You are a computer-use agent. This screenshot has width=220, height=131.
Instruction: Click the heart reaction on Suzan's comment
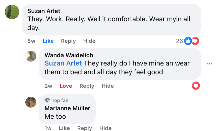pos(196,41)
